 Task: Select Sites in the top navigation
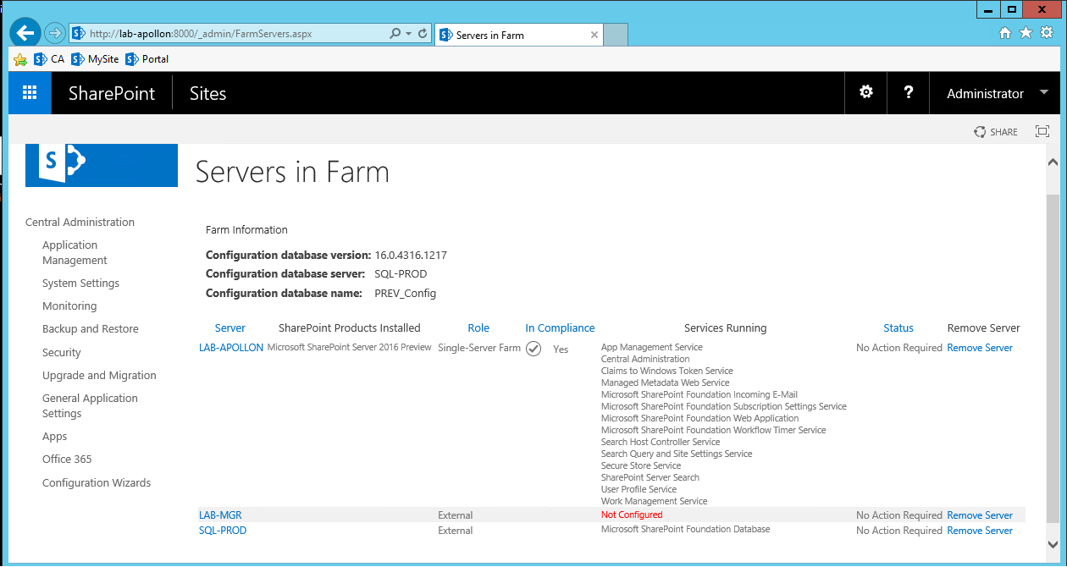click(207, 93)
